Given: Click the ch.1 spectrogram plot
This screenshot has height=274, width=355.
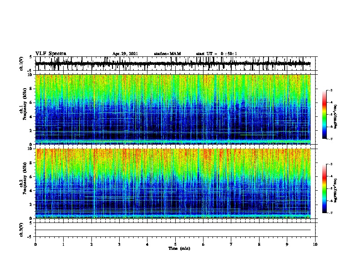Looking at the screenshot, I should (x=173, y=109).
